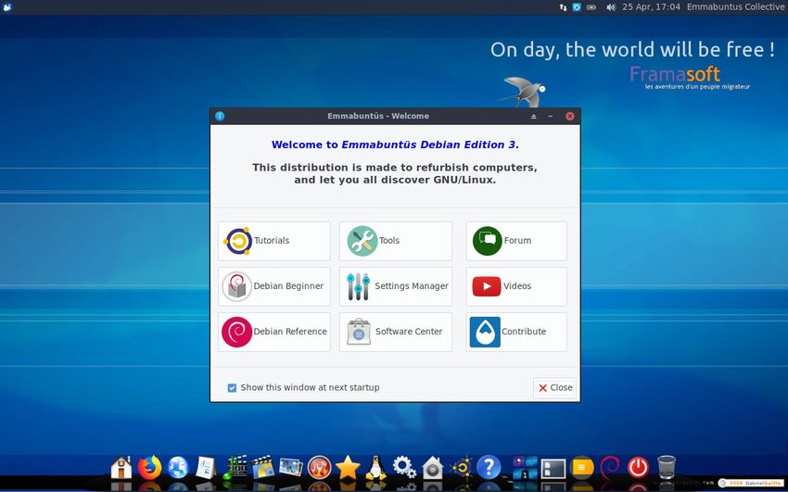Click the Contribute button
788x492 pixels.
coord(516,332)
